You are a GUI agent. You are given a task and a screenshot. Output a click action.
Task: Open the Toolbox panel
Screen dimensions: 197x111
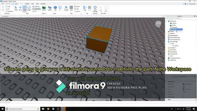pos(50,8)
